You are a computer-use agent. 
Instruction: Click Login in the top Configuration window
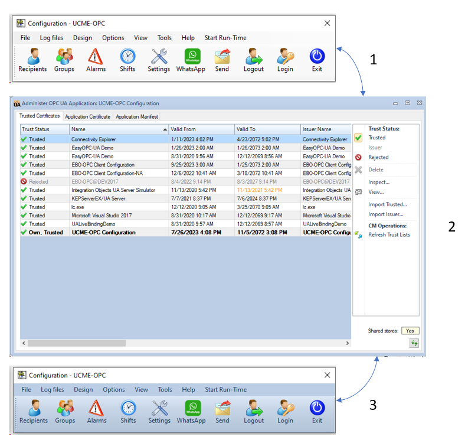tap(285, 60)
